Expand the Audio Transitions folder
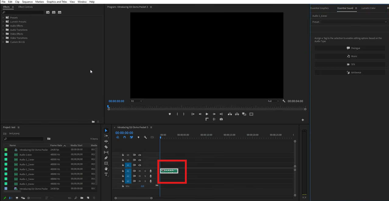Image resolution: width=389 pixels, height=201 pixels. point(3,30)
